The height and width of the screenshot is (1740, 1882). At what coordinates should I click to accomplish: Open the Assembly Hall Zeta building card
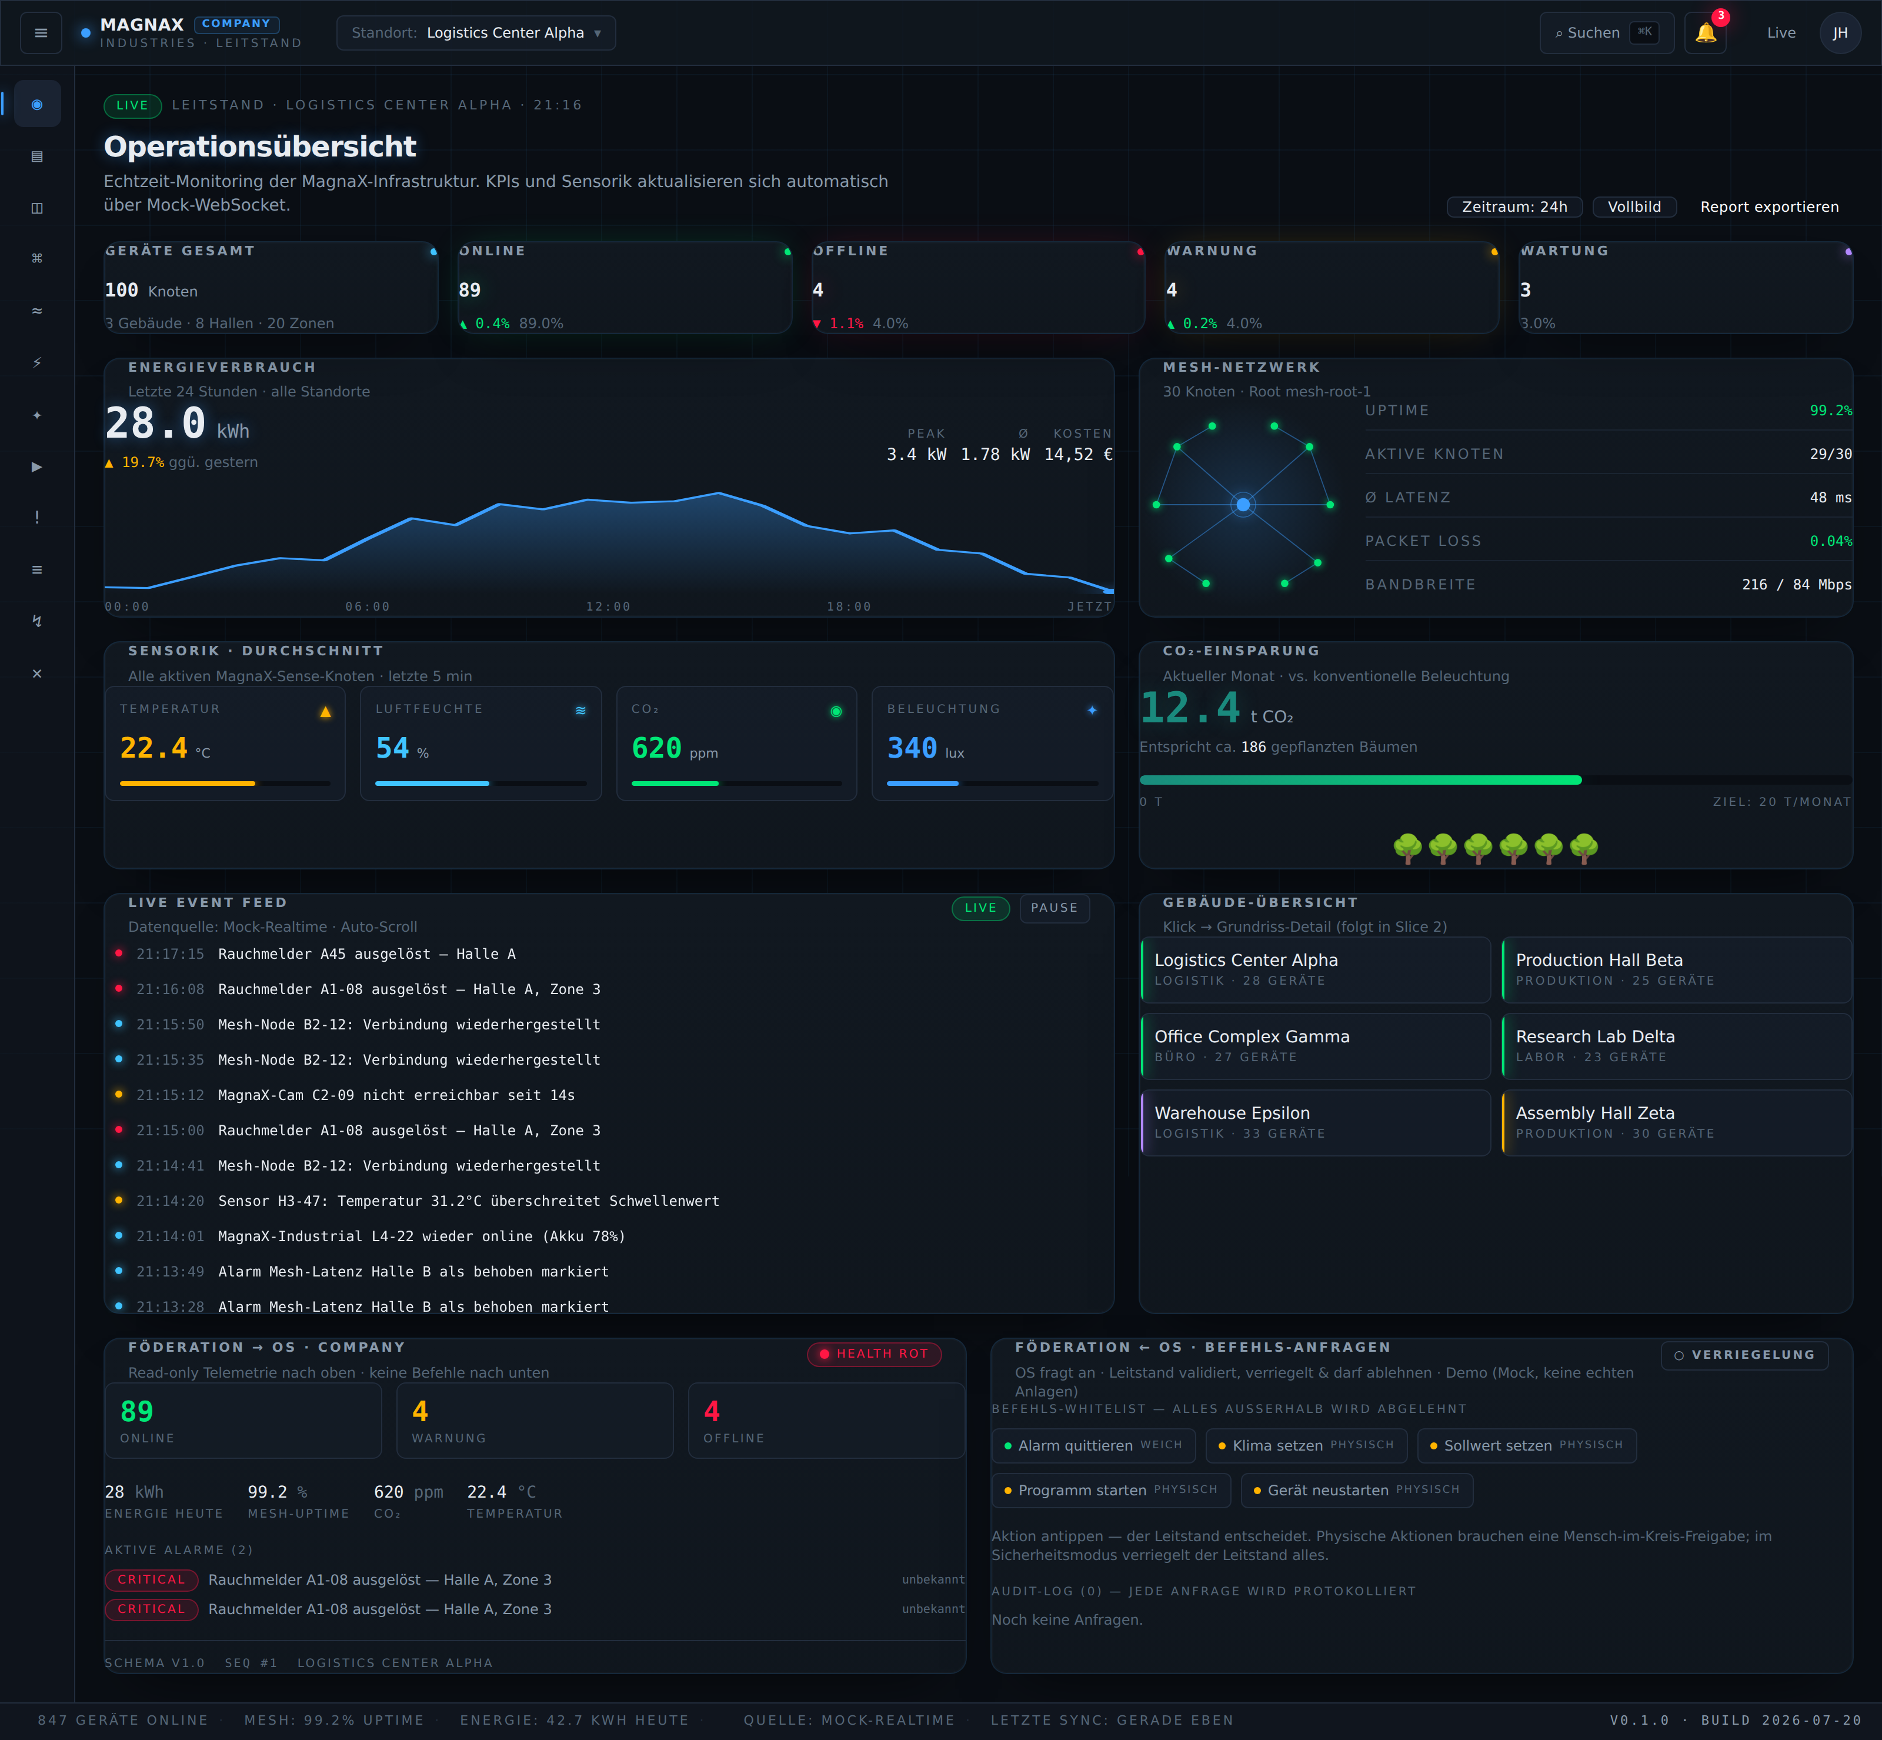pyautogui.click(x=1676, y=1122)
